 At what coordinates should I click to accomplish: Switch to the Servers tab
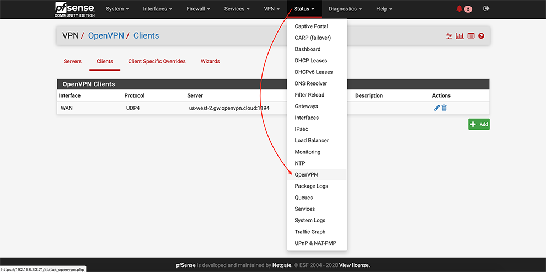point(72,61)
